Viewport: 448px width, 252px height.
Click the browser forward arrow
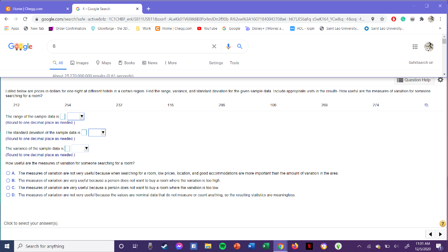[16, 19]
